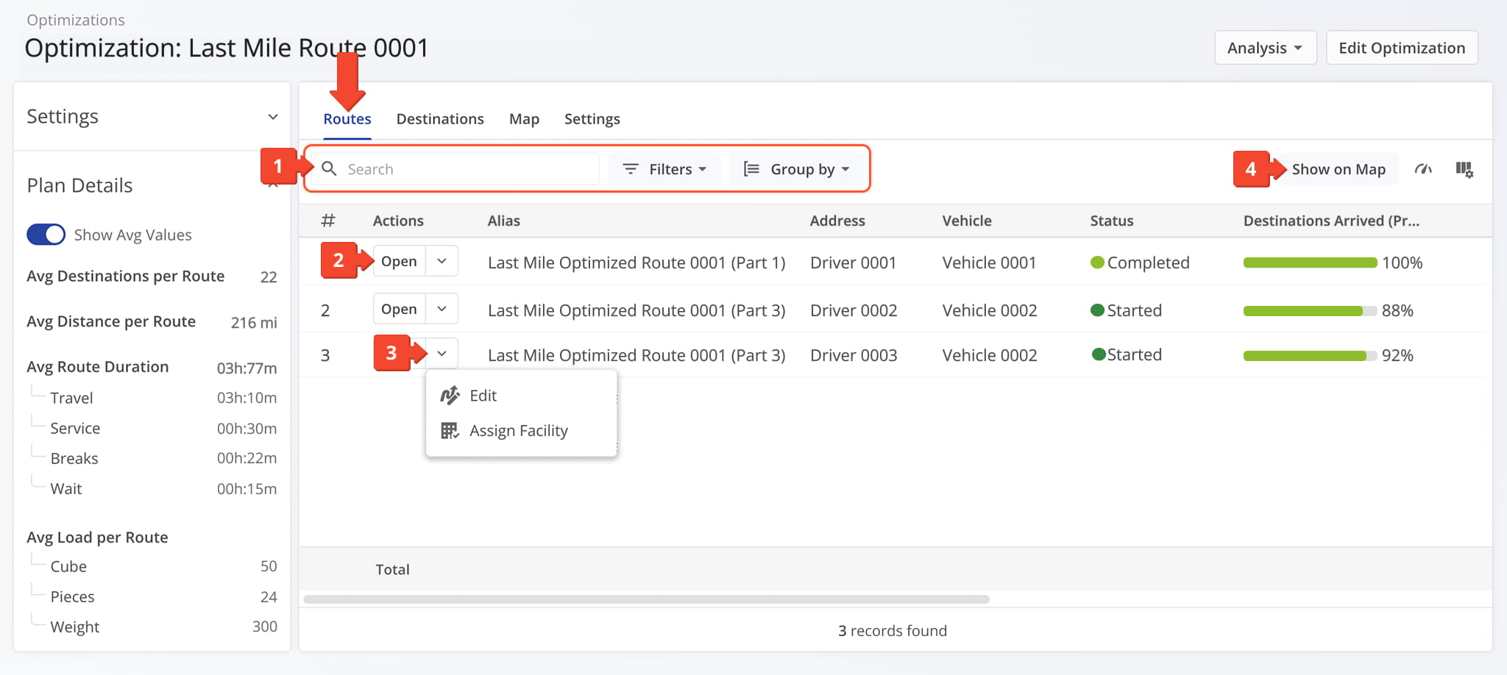This screenshot has width=1507, height=675.
Task: Select Last Mile Optimized Route 0001 (Part 1)
Action: pyautogui.click(x=637, y=262)
